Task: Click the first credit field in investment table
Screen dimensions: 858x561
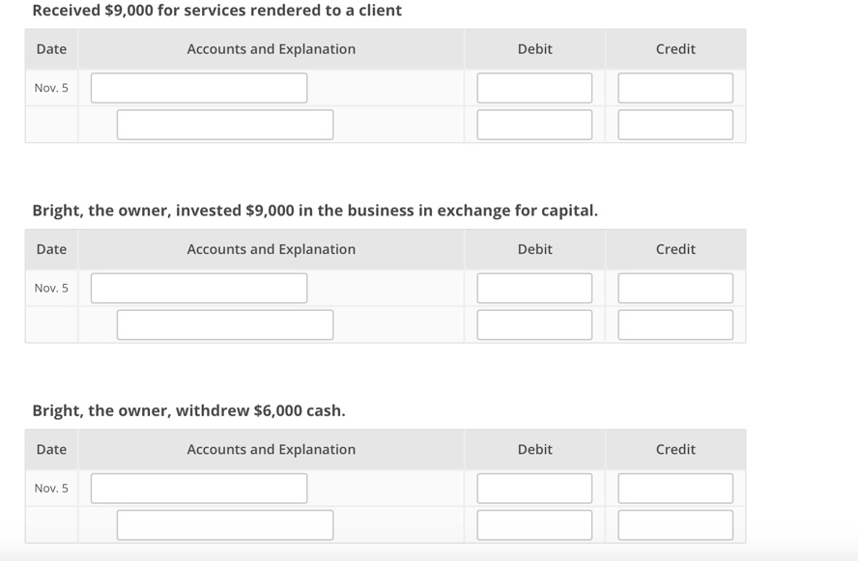Action: tap(675, 287)
